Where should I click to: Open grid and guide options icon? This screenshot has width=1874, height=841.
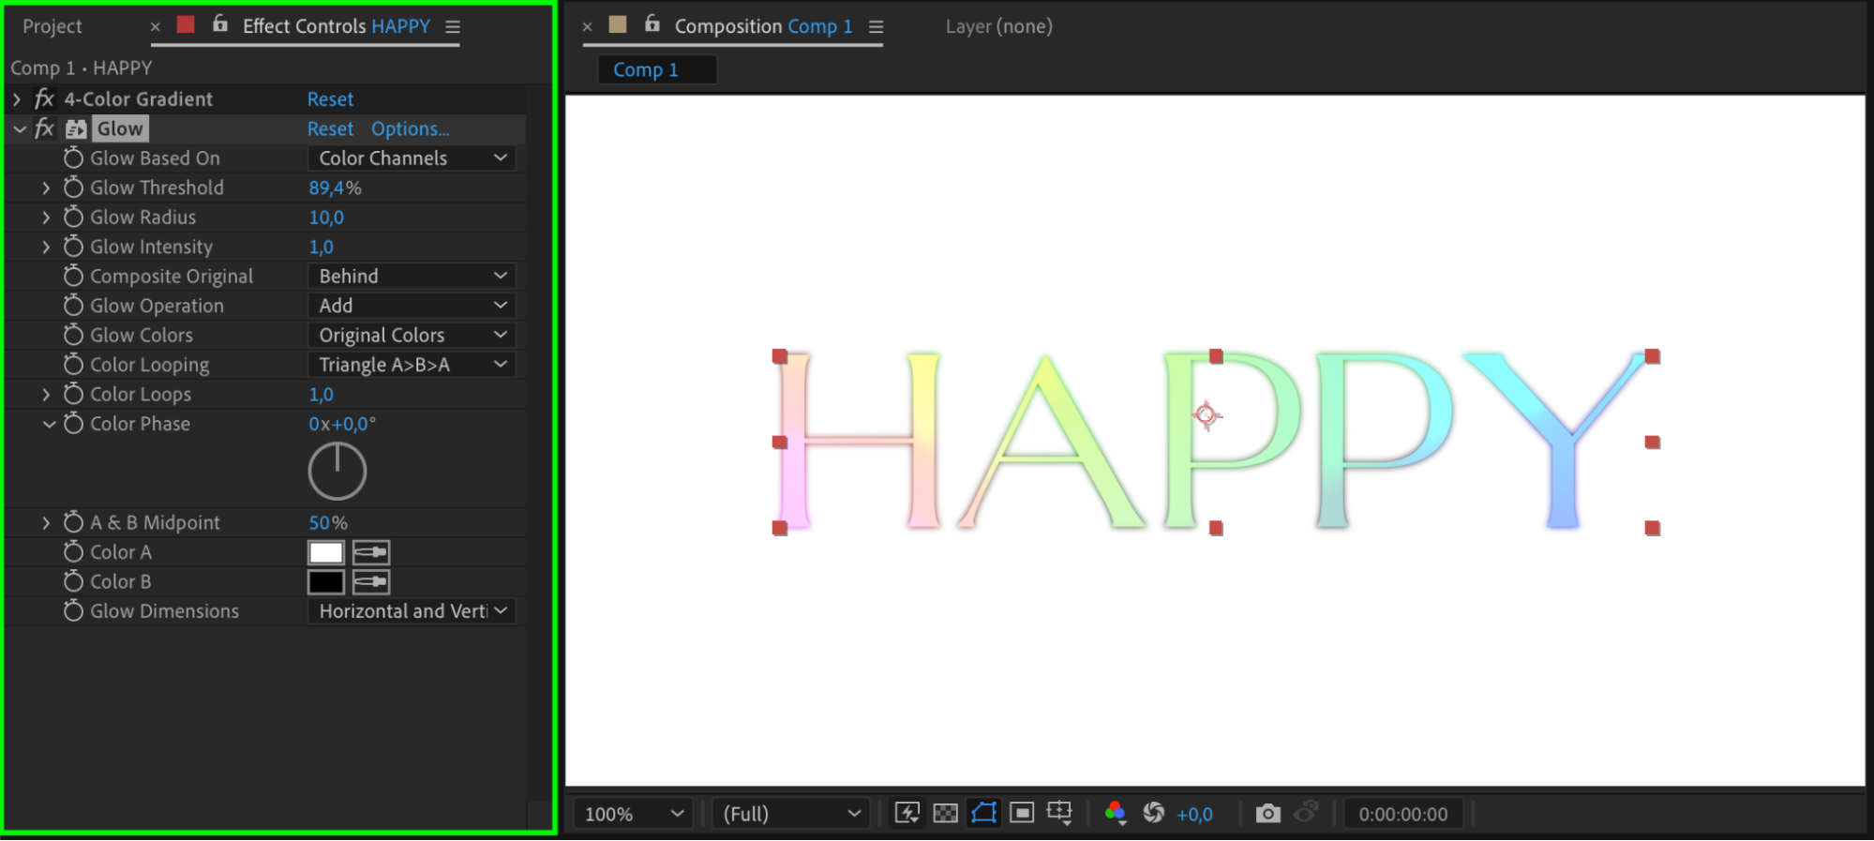(1059, 813)
